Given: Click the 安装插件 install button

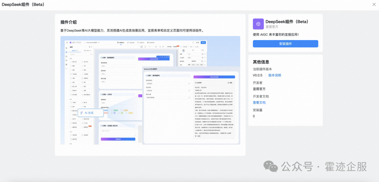Looking at the screenshot, I should (285, 44).
